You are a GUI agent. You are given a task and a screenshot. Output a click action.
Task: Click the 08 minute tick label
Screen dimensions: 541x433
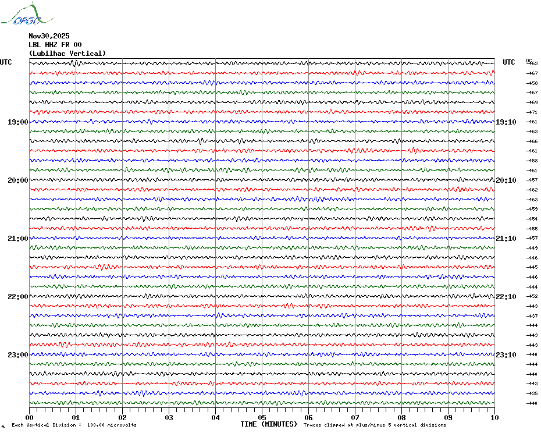pyautogui.click(x=401, y=417)
